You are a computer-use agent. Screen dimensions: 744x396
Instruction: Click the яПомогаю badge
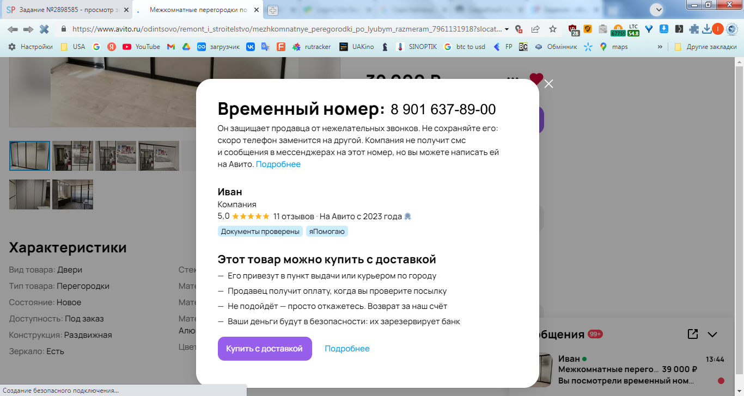coord(327,231)
